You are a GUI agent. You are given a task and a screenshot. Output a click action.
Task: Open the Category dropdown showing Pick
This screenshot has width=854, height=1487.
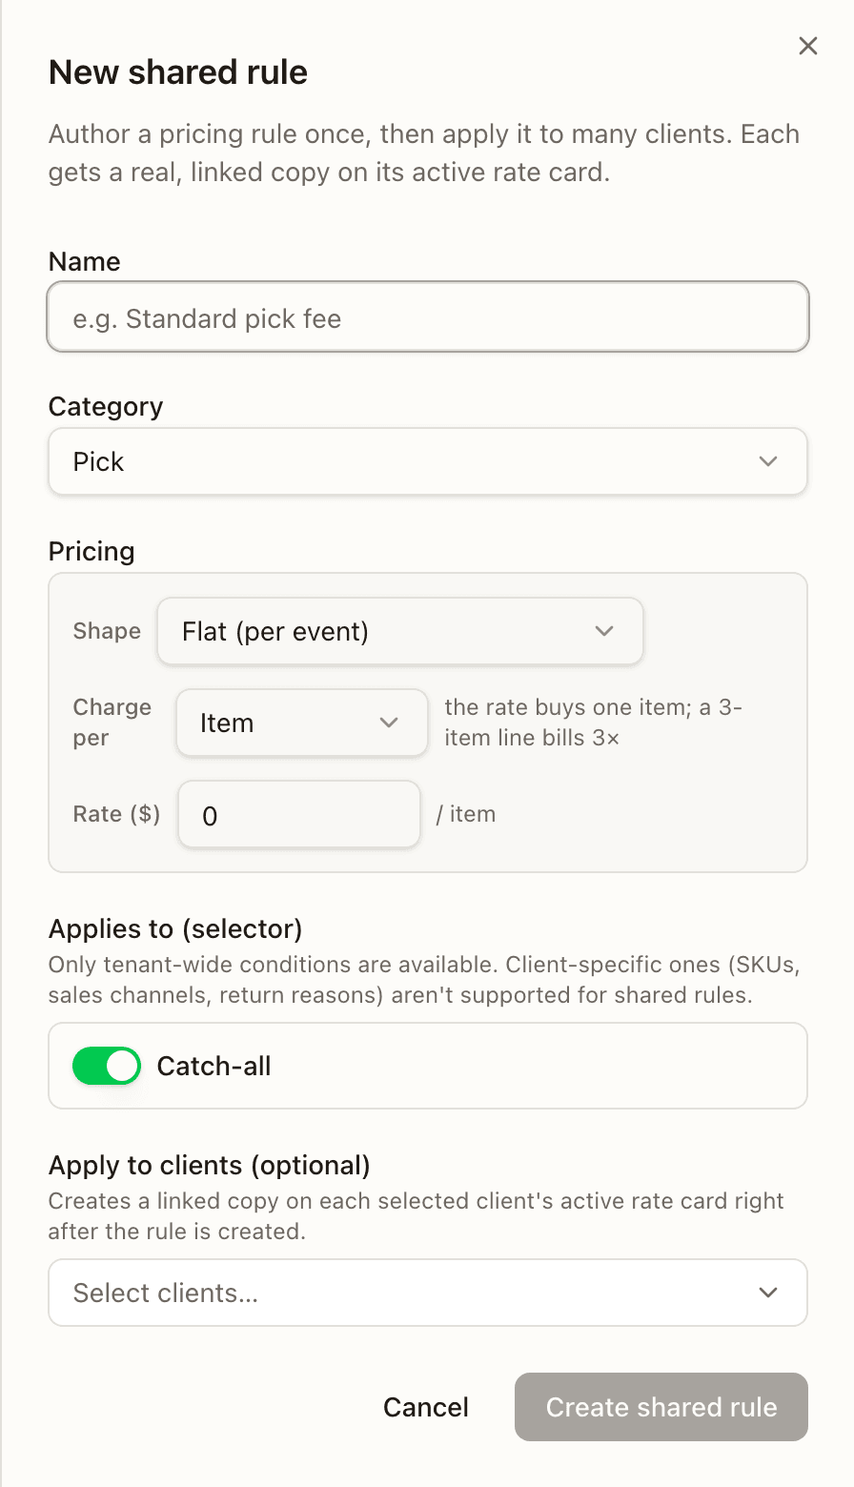[428, 461]
